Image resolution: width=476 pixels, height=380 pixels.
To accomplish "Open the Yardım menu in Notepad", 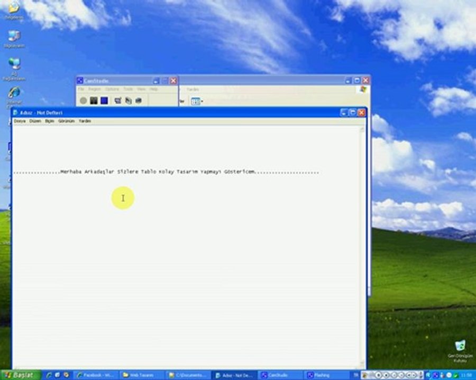I will (85, 121).
